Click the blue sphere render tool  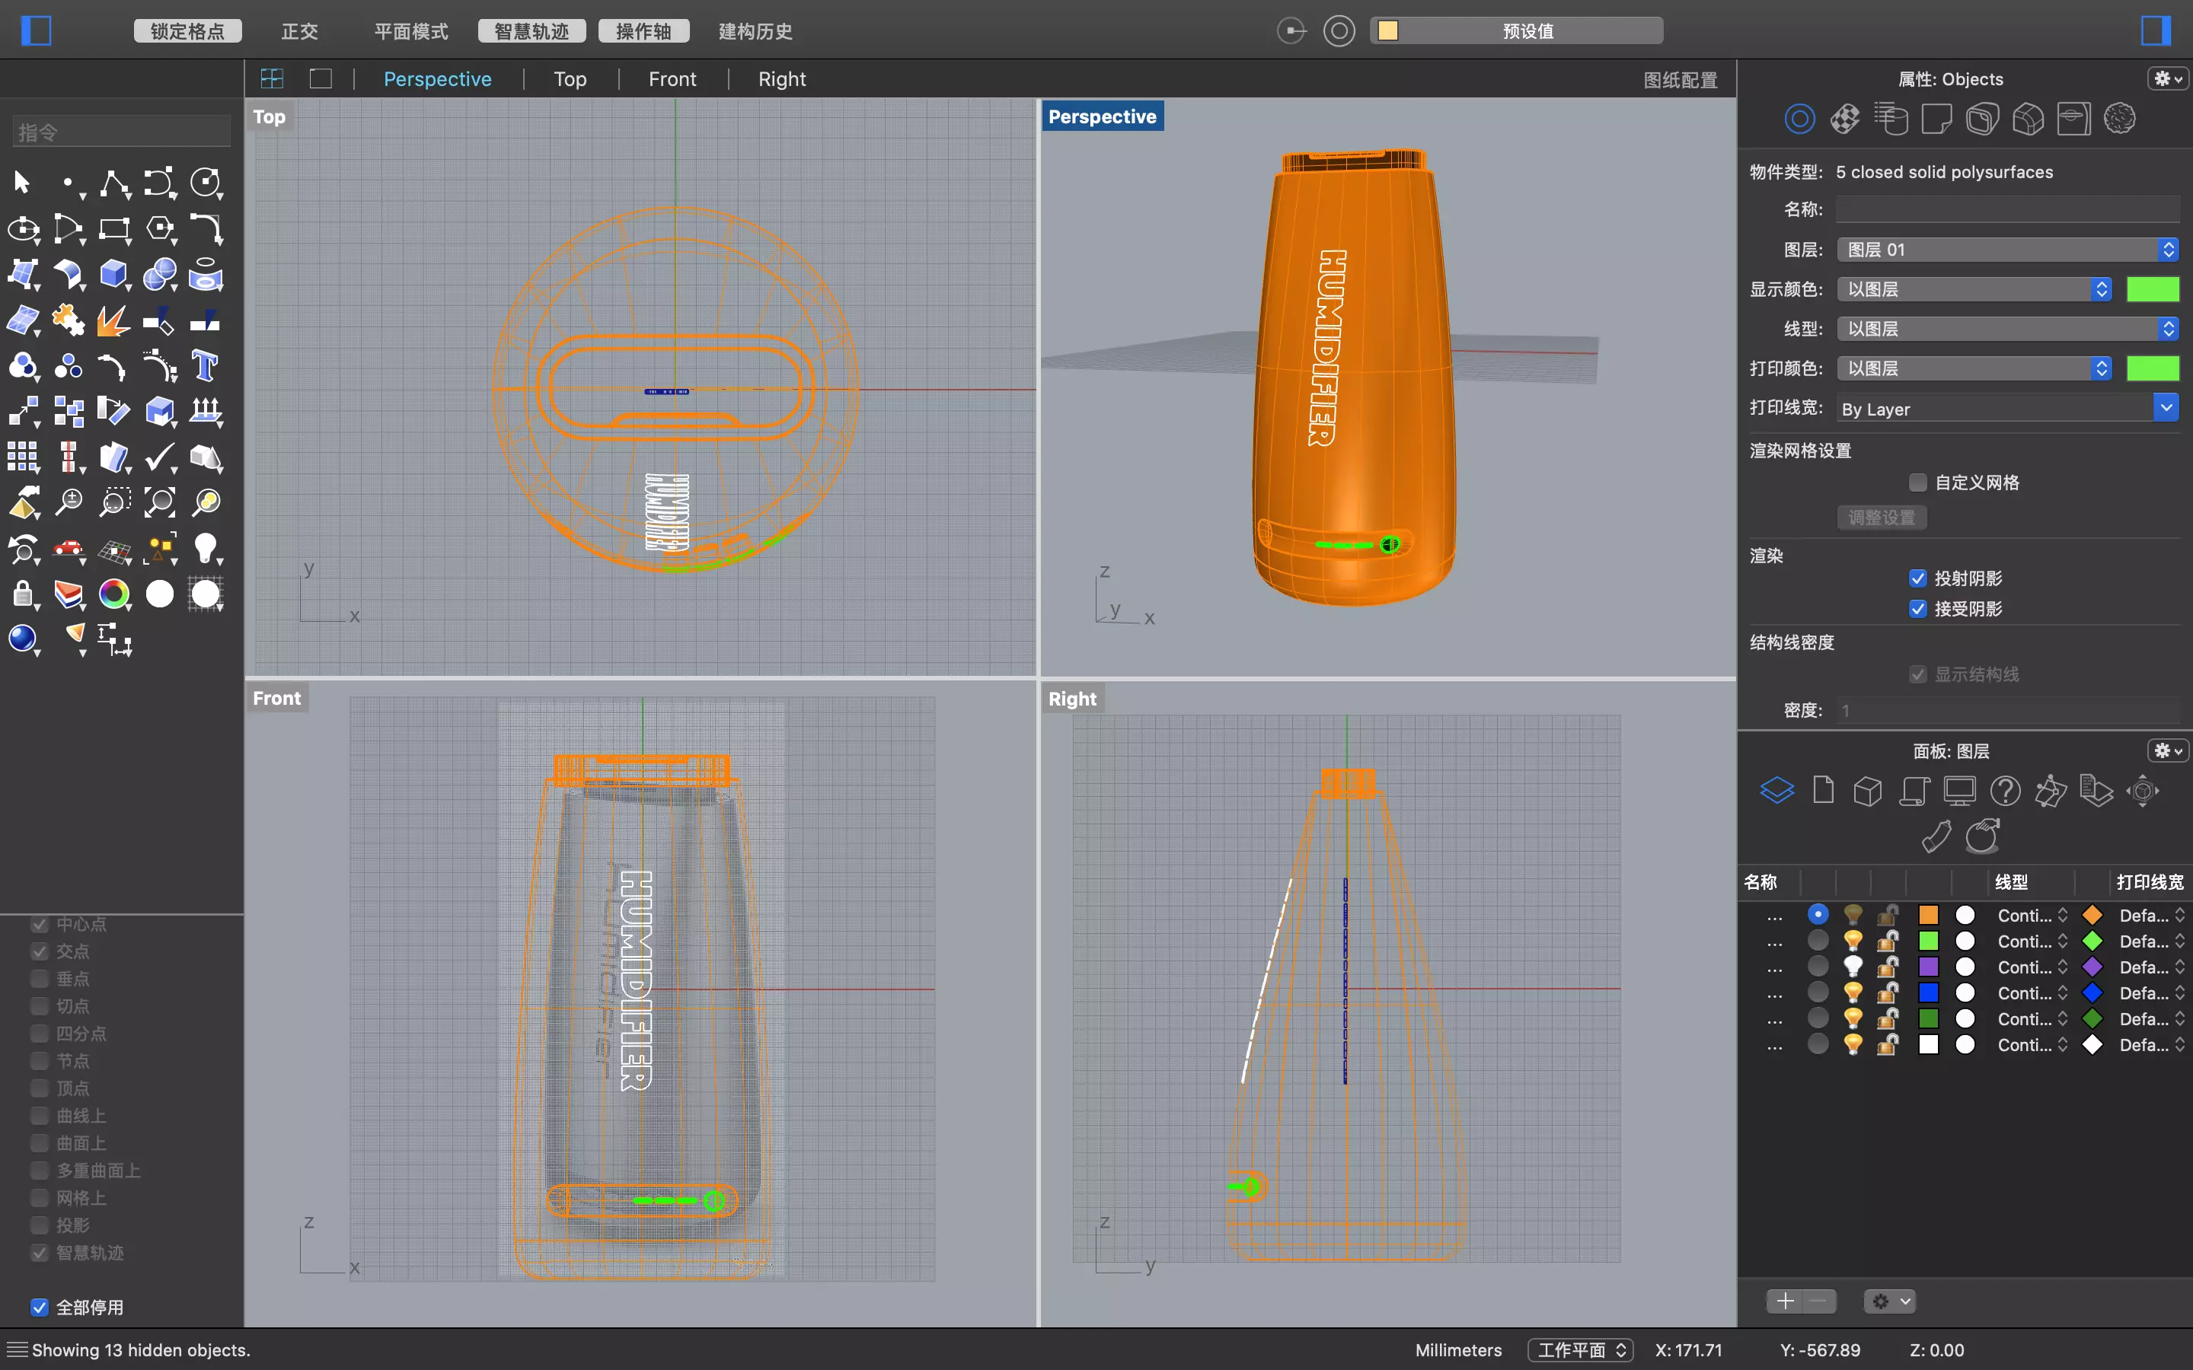pos(23,639)
